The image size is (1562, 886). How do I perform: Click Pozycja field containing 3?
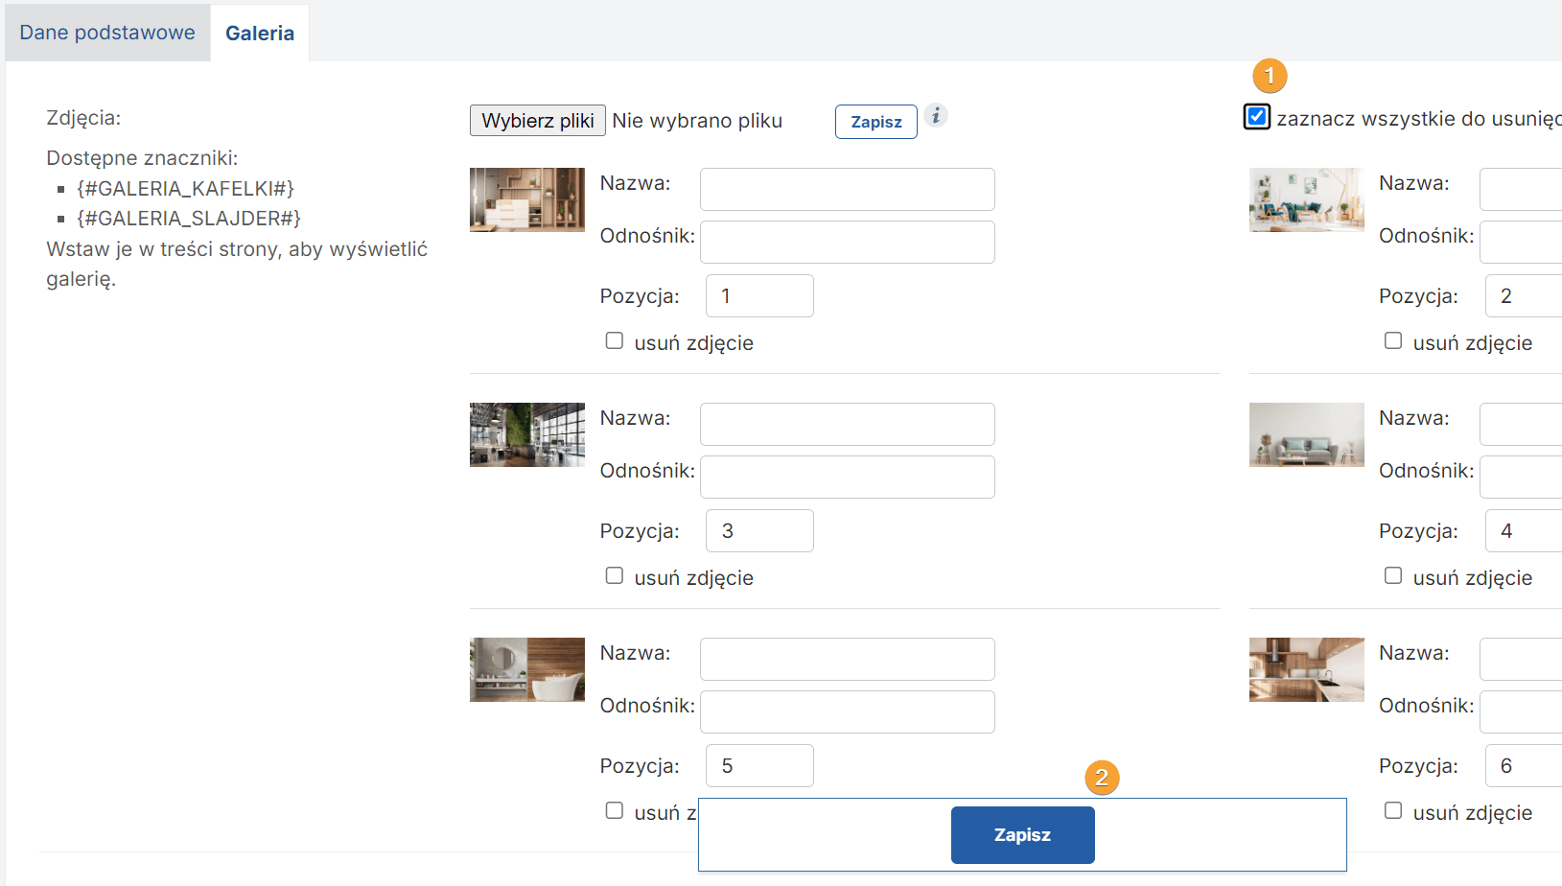coord(759,530)
